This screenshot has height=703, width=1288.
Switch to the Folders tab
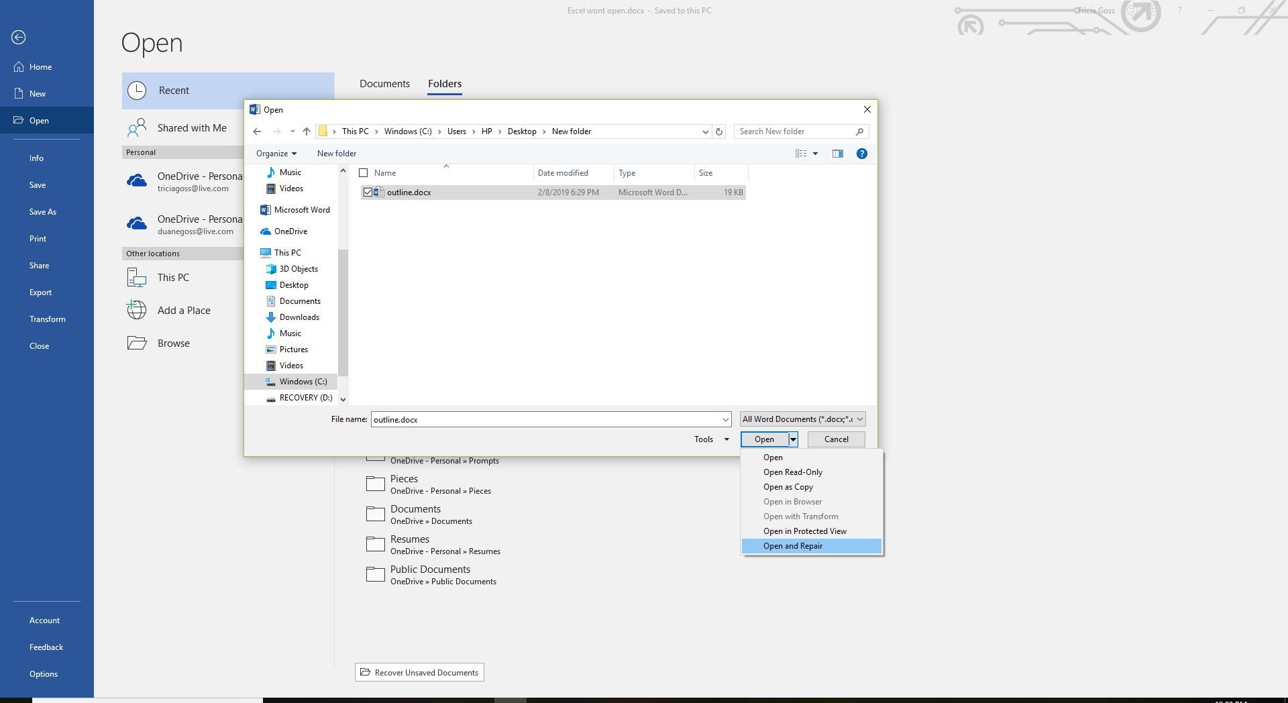[445, 84]
